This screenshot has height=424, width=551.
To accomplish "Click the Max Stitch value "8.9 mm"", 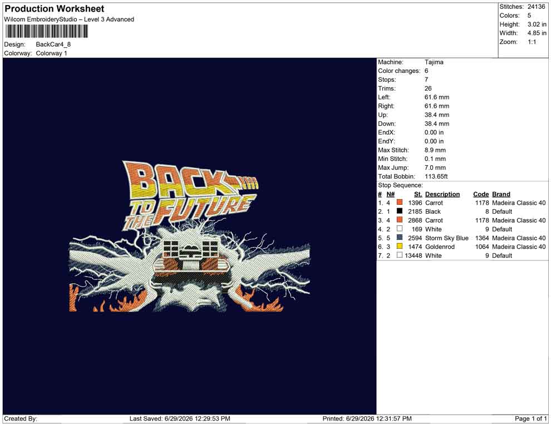I will click(435, 150).
